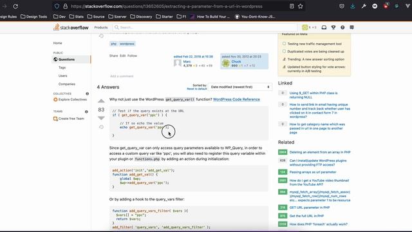Click Follow under the question
Viewport: 412px width, 232px height.
point(132,56)
